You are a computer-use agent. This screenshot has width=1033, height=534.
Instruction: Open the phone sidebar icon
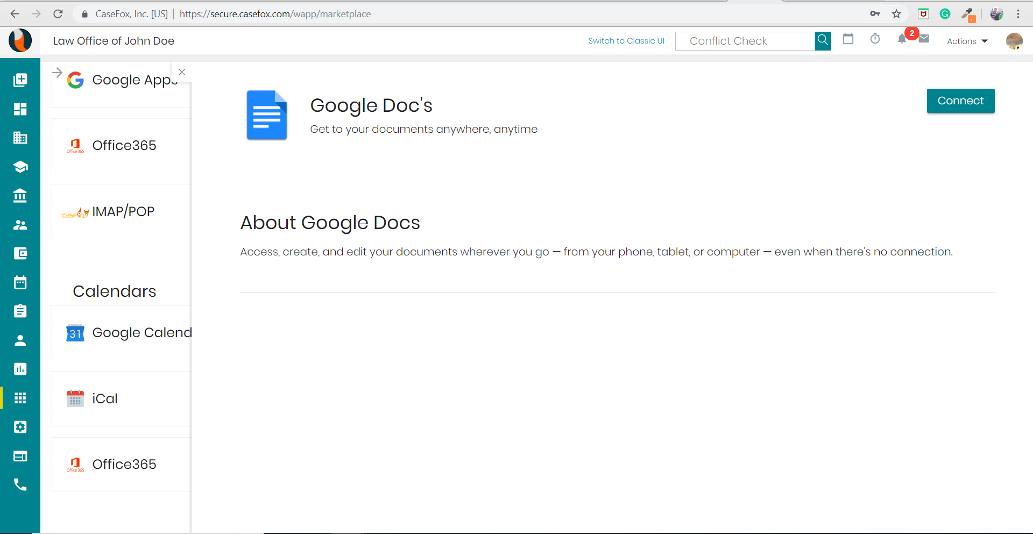coord(20,485)
